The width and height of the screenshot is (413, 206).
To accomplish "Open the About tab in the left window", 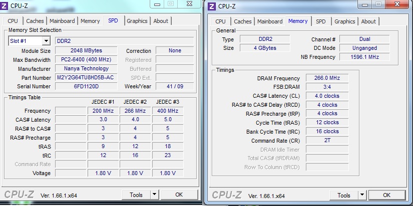I will click(x=161, y=21).
